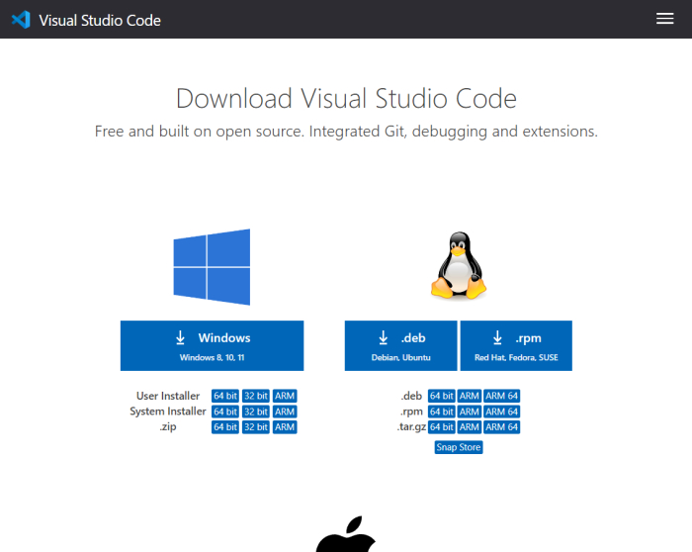Click the 'Free and built on open source' subtitle

346,132
